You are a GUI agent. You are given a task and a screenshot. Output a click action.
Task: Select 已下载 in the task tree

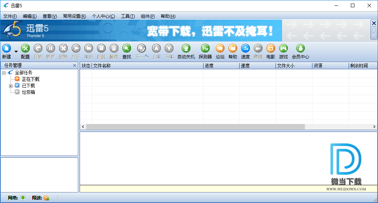(x=29, y=86)
